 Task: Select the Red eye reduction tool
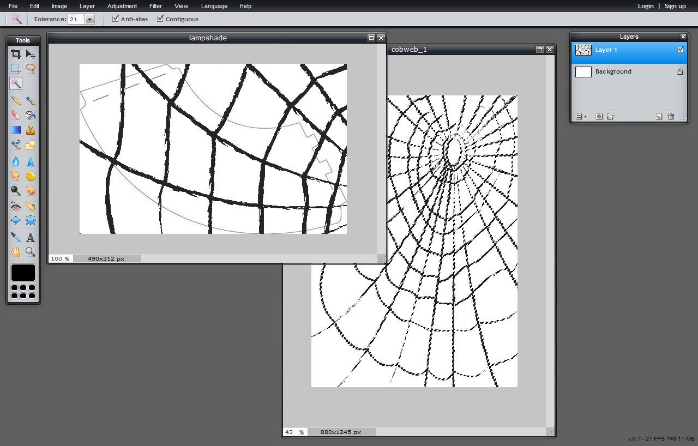point(16,206)
